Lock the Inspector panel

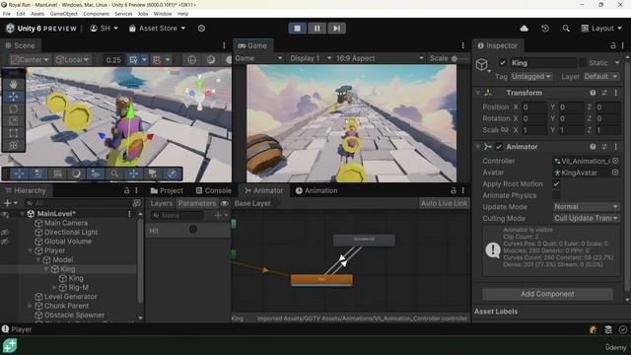613,45
